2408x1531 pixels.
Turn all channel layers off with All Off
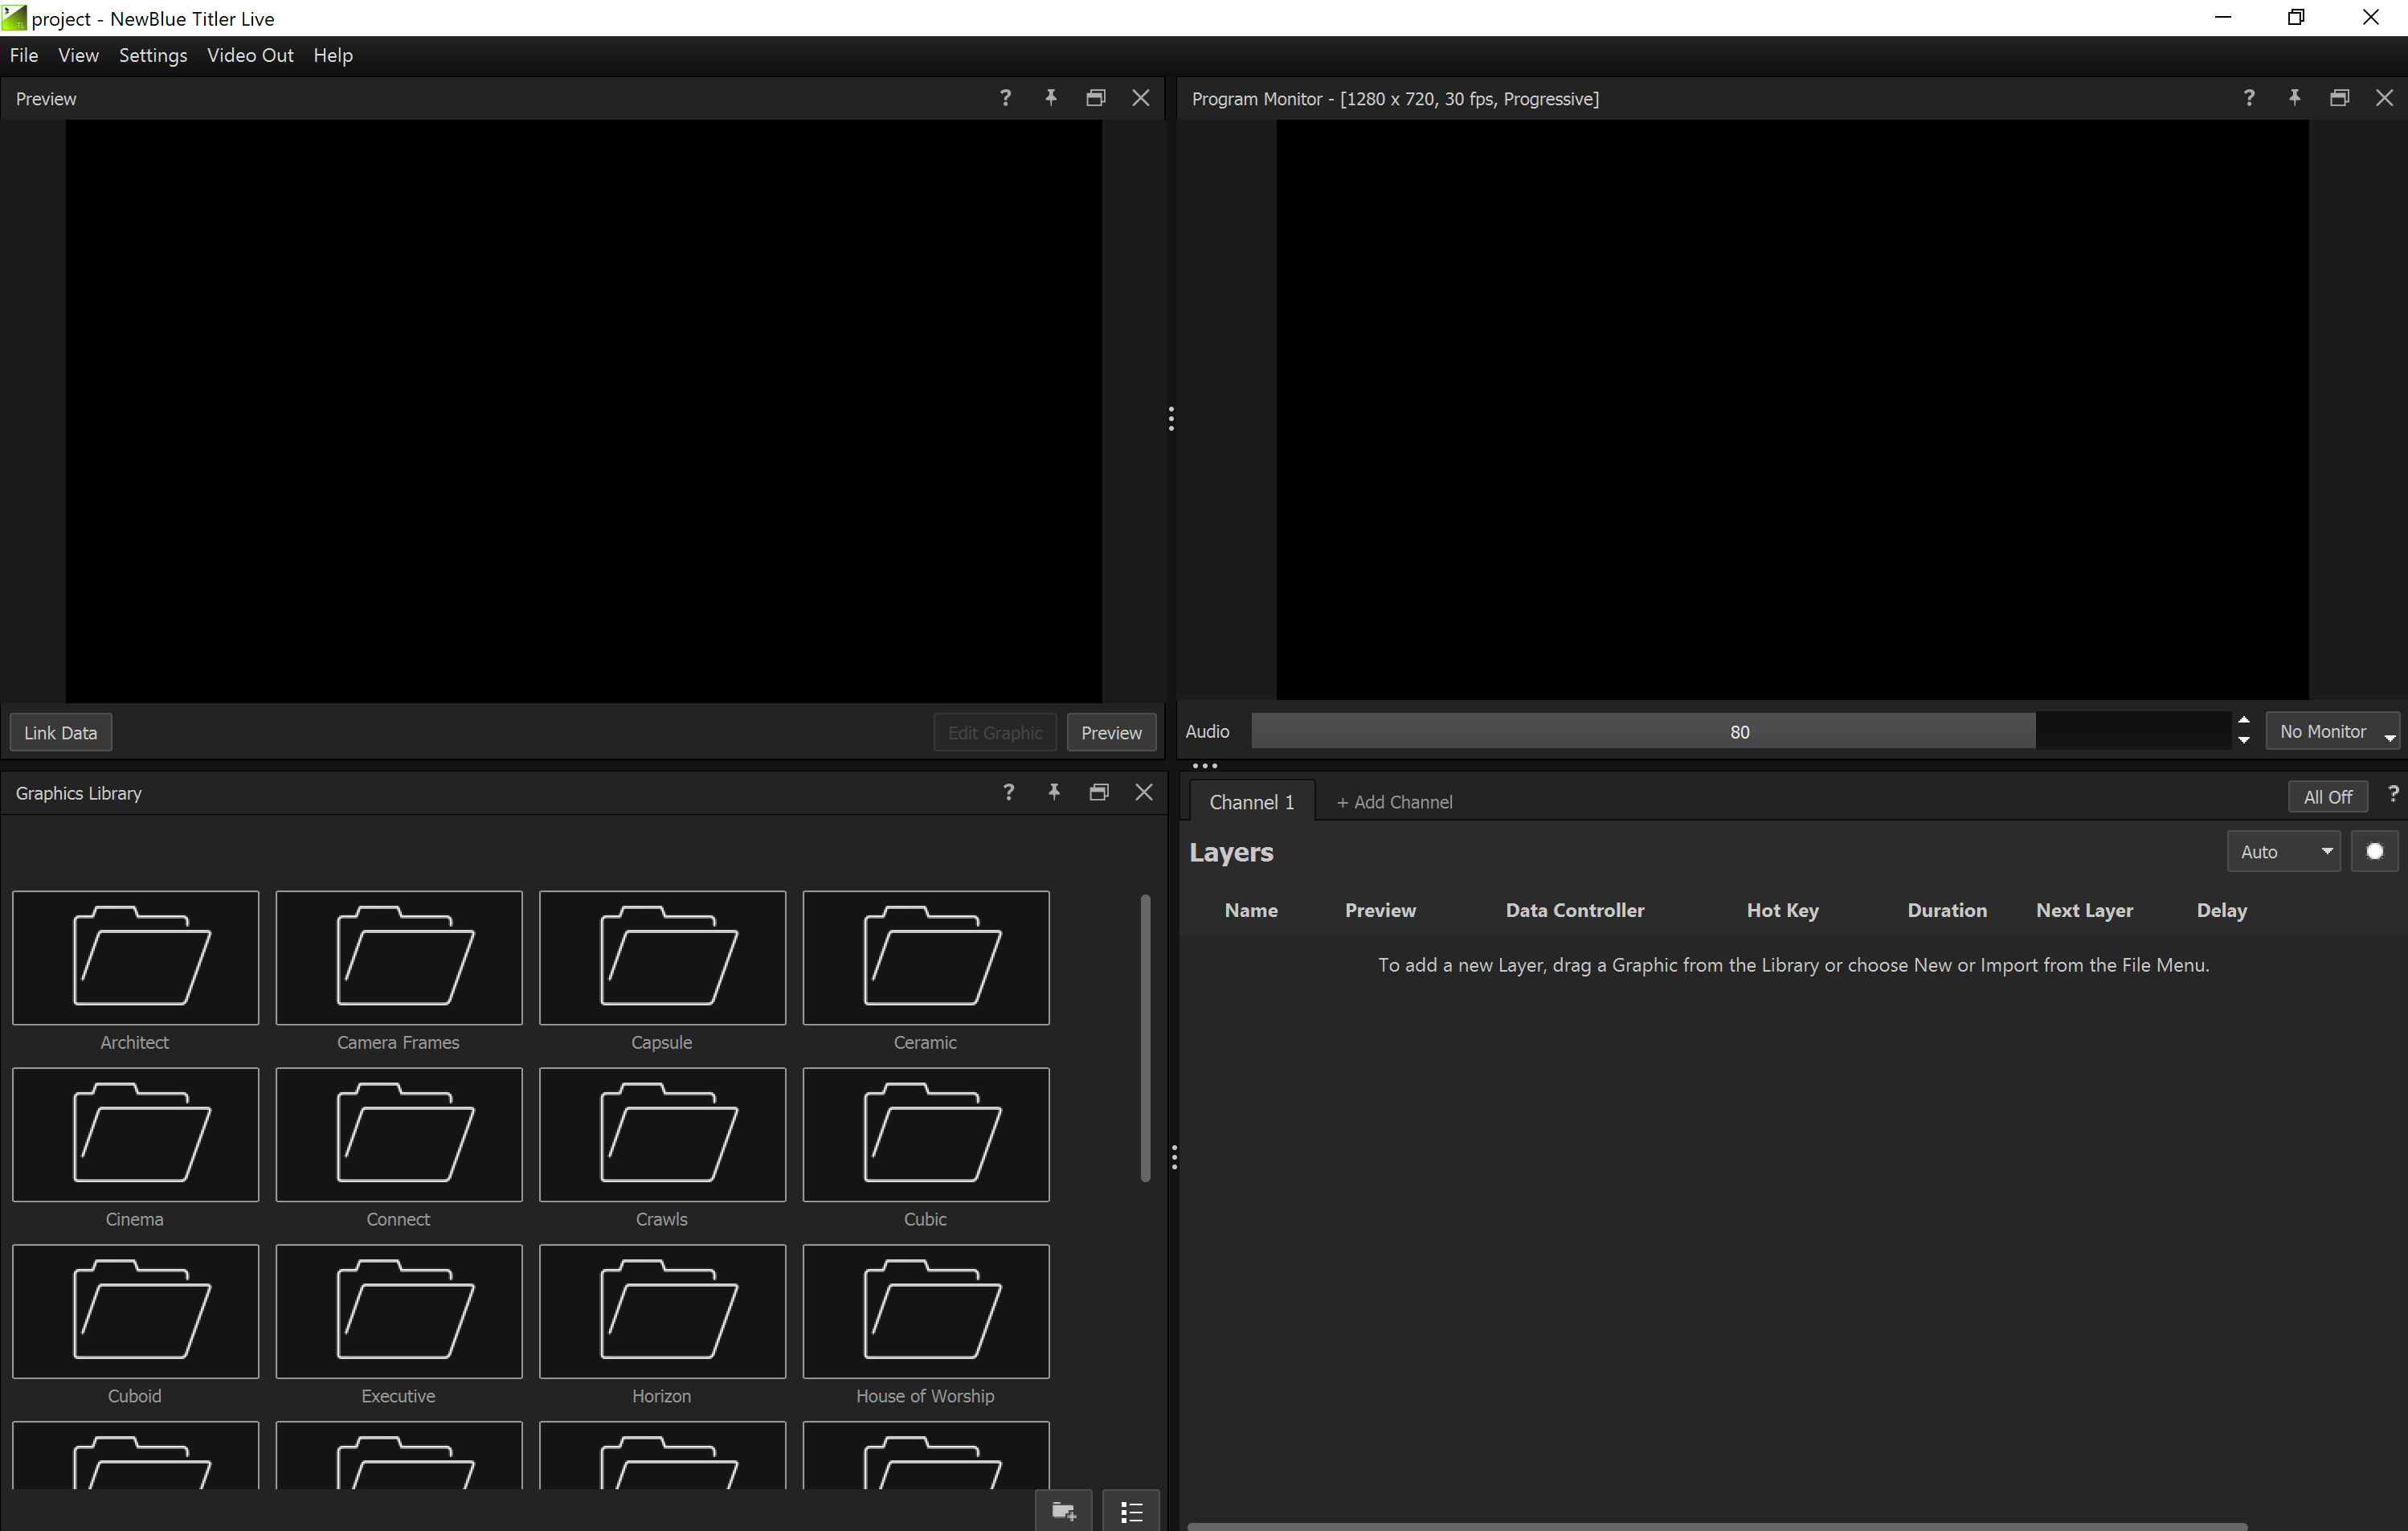pyautogui.click(x=2327, y=796)
